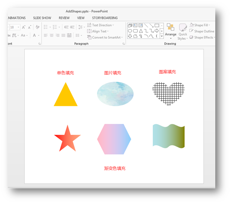This screenshot has width=231, height=204.
Task: Expand the shapes gallery More button
Action: point(162,36)
